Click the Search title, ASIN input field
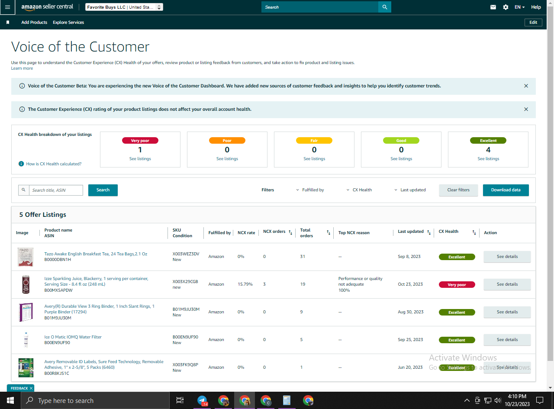Screen dimensions: 554x409 [x=56, y=190]
